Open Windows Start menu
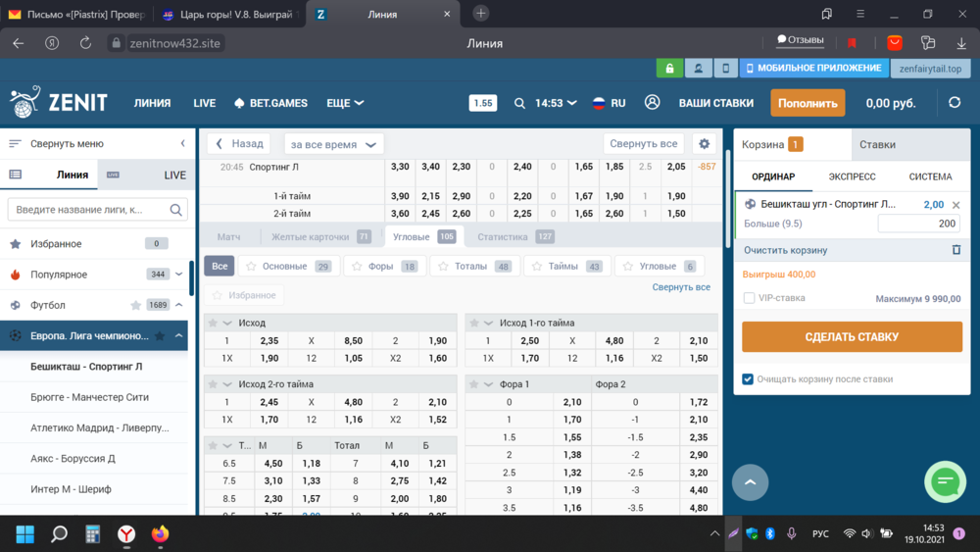The image size is (980, 552). click(x=25, y=534)
